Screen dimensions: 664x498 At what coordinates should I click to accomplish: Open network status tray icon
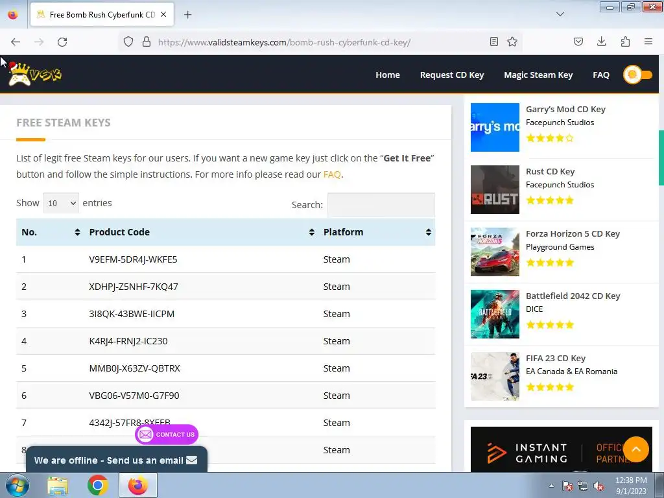click(583, 486)
